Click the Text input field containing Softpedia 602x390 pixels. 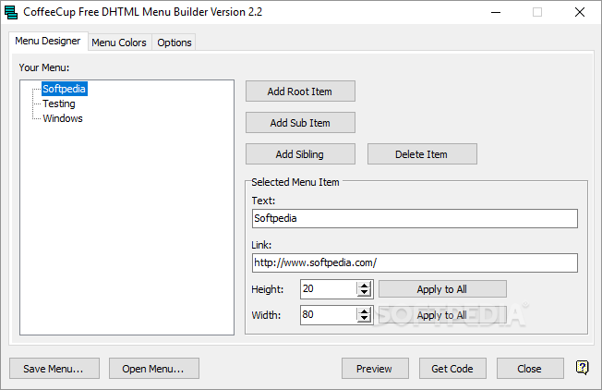pos(415,218)
